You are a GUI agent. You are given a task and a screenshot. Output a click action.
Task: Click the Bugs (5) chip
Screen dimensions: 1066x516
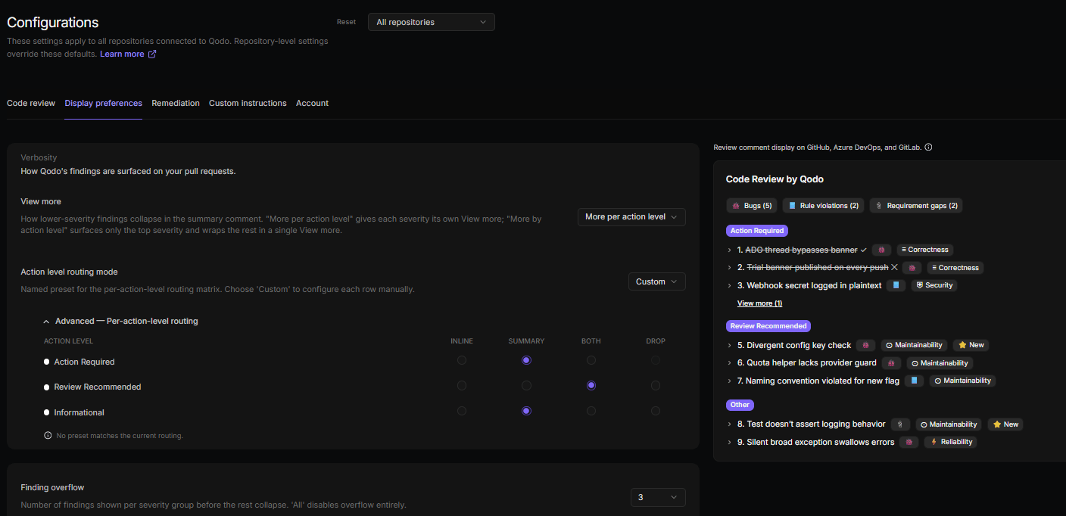pos(751,206)
